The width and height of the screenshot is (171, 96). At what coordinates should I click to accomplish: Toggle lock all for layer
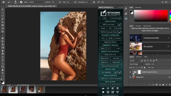(x=145, y=67)
